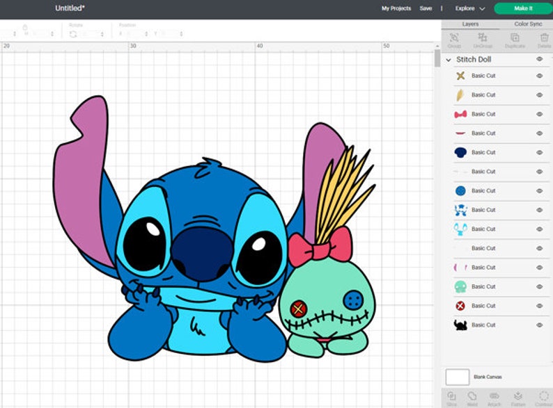
Task: Open My Projects link
Action: [396, 8]
